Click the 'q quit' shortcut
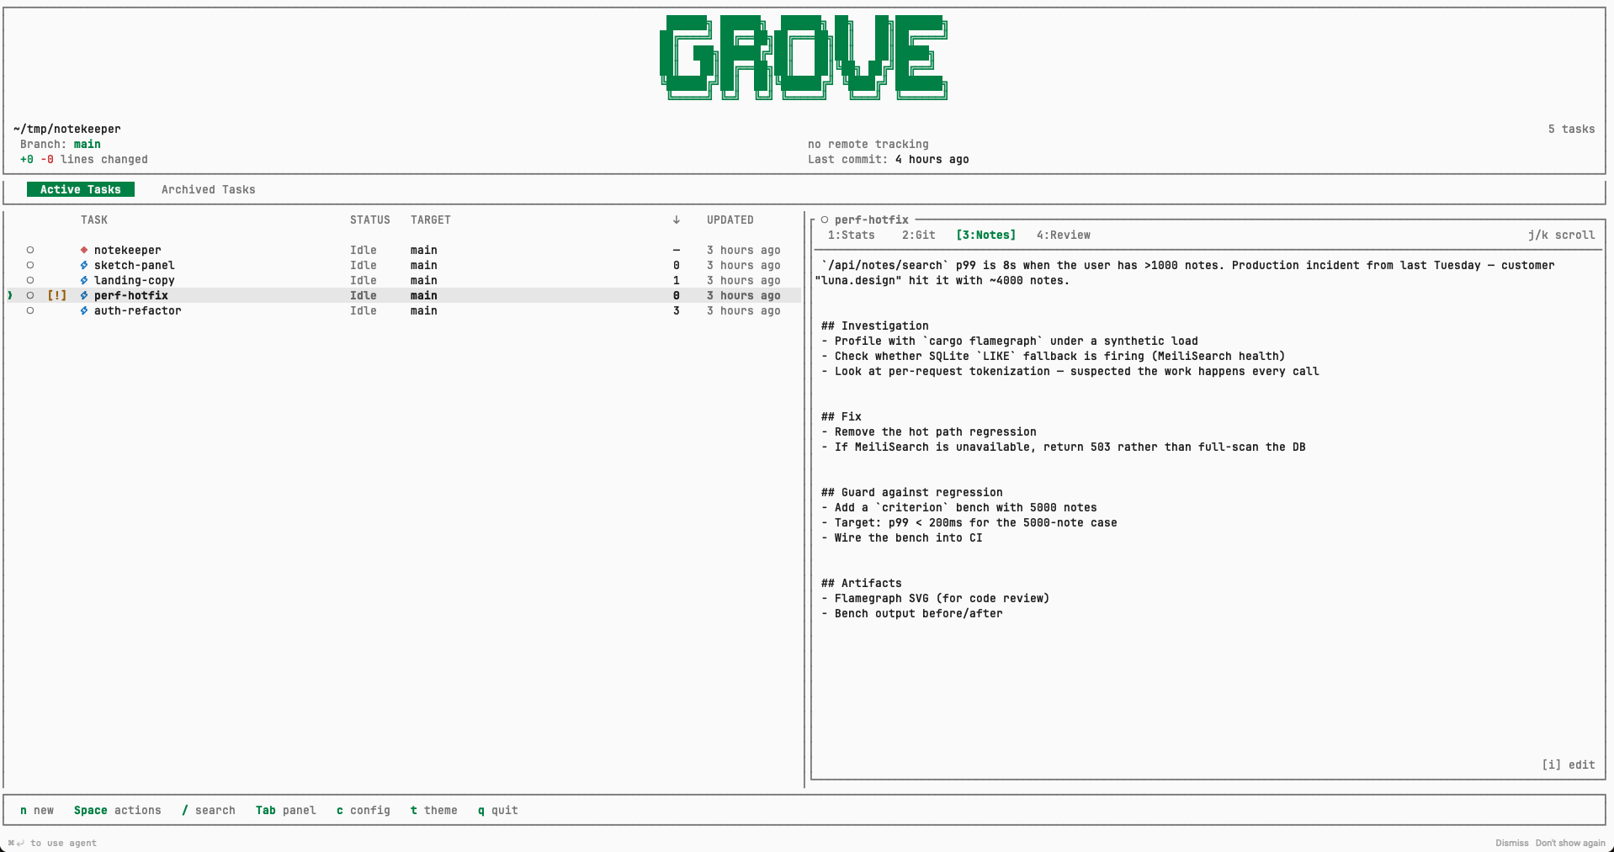This screenshot has height=852, width=1614. [x=498, y=810]
